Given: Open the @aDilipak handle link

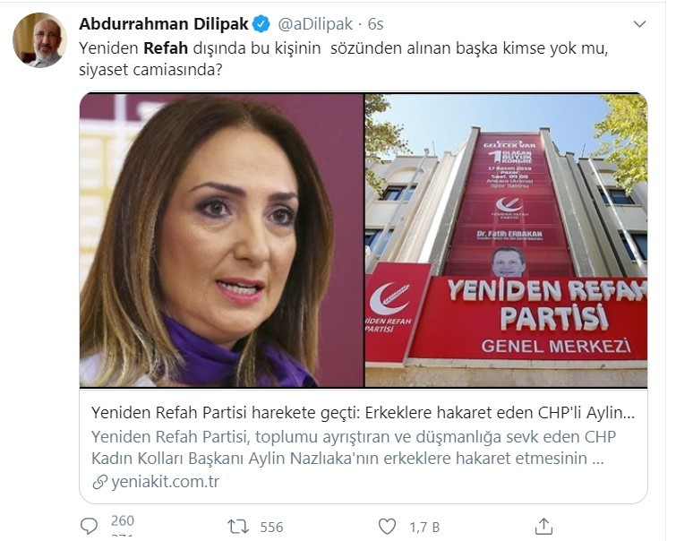Looking at the screenshot, I should [x=315, y=24].
